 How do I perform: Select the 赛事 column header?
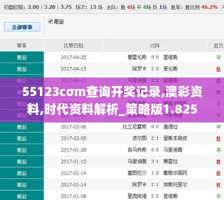click(x=21, y=45)
